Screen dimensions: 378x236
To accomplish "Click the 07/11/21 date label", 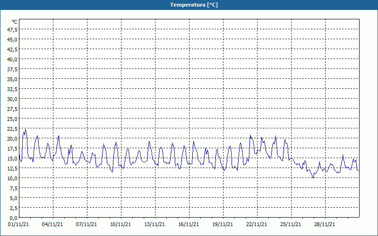I will point(86,224).
